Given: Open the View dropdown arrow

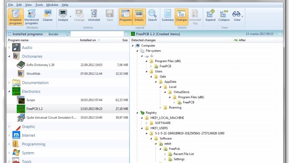Looking at the screenshot, I should 242,16.
